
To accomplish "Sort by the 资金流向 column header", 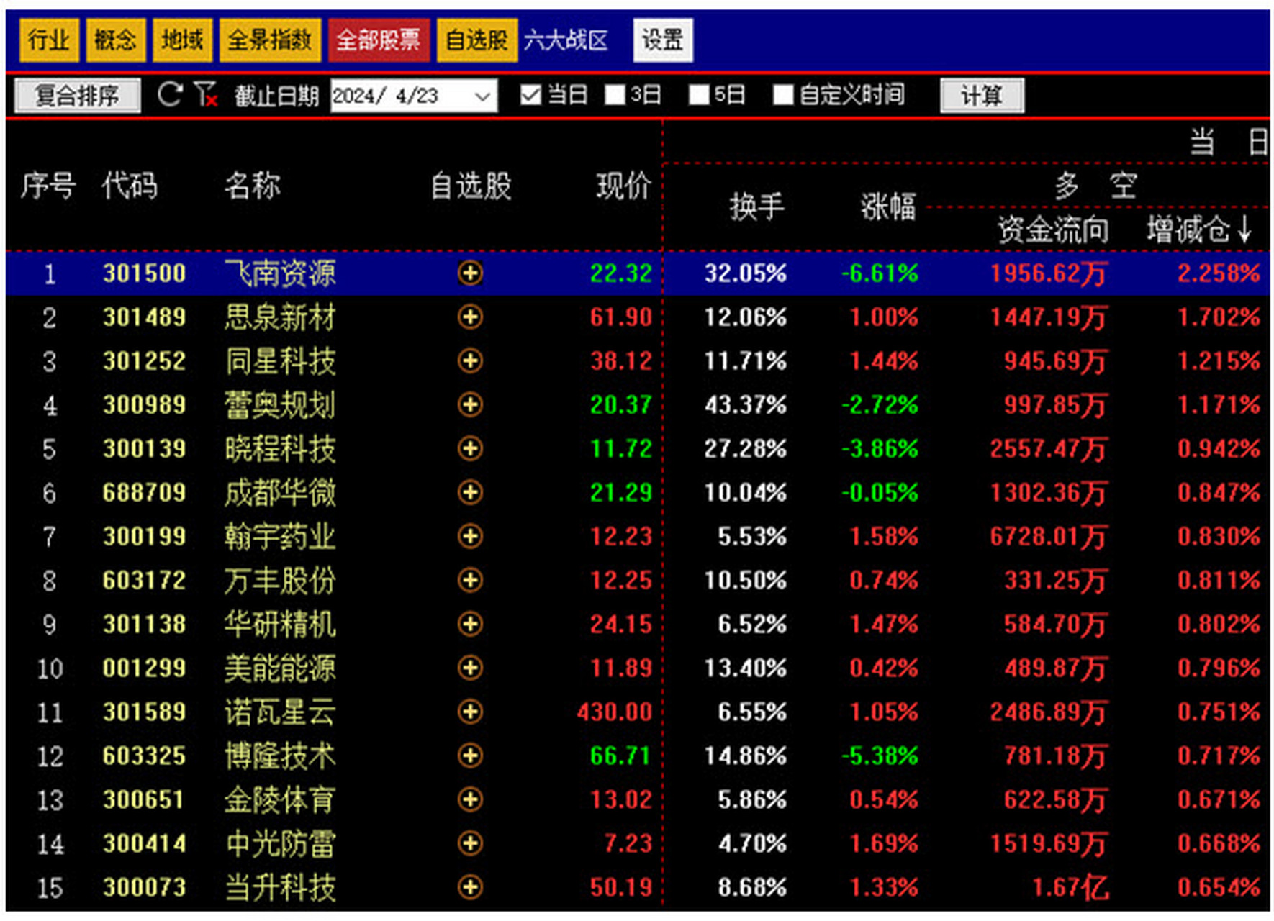I will 1052,230.
